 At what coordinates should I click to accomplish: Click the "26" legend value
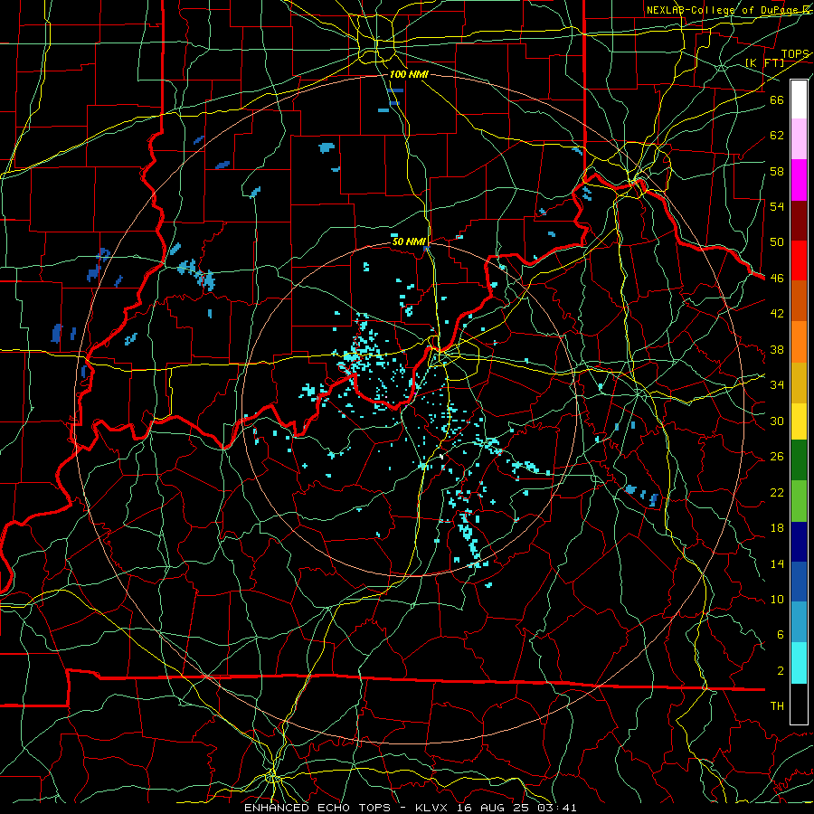[777, 457]
